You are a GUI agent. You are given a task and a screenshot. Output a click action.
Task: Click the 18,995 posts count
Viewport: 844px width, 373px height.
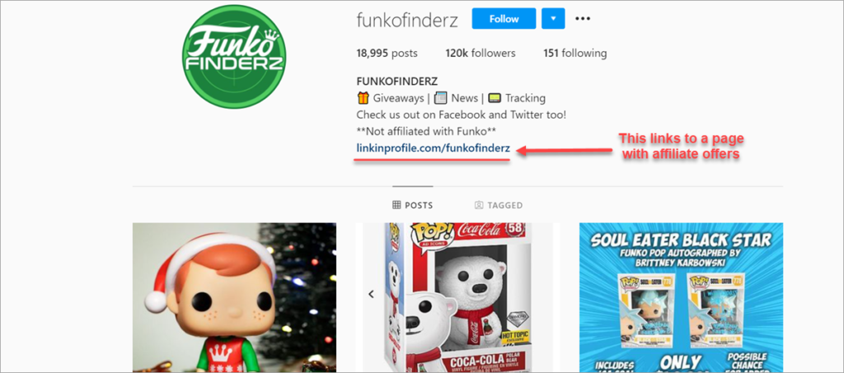pos(387,54)
